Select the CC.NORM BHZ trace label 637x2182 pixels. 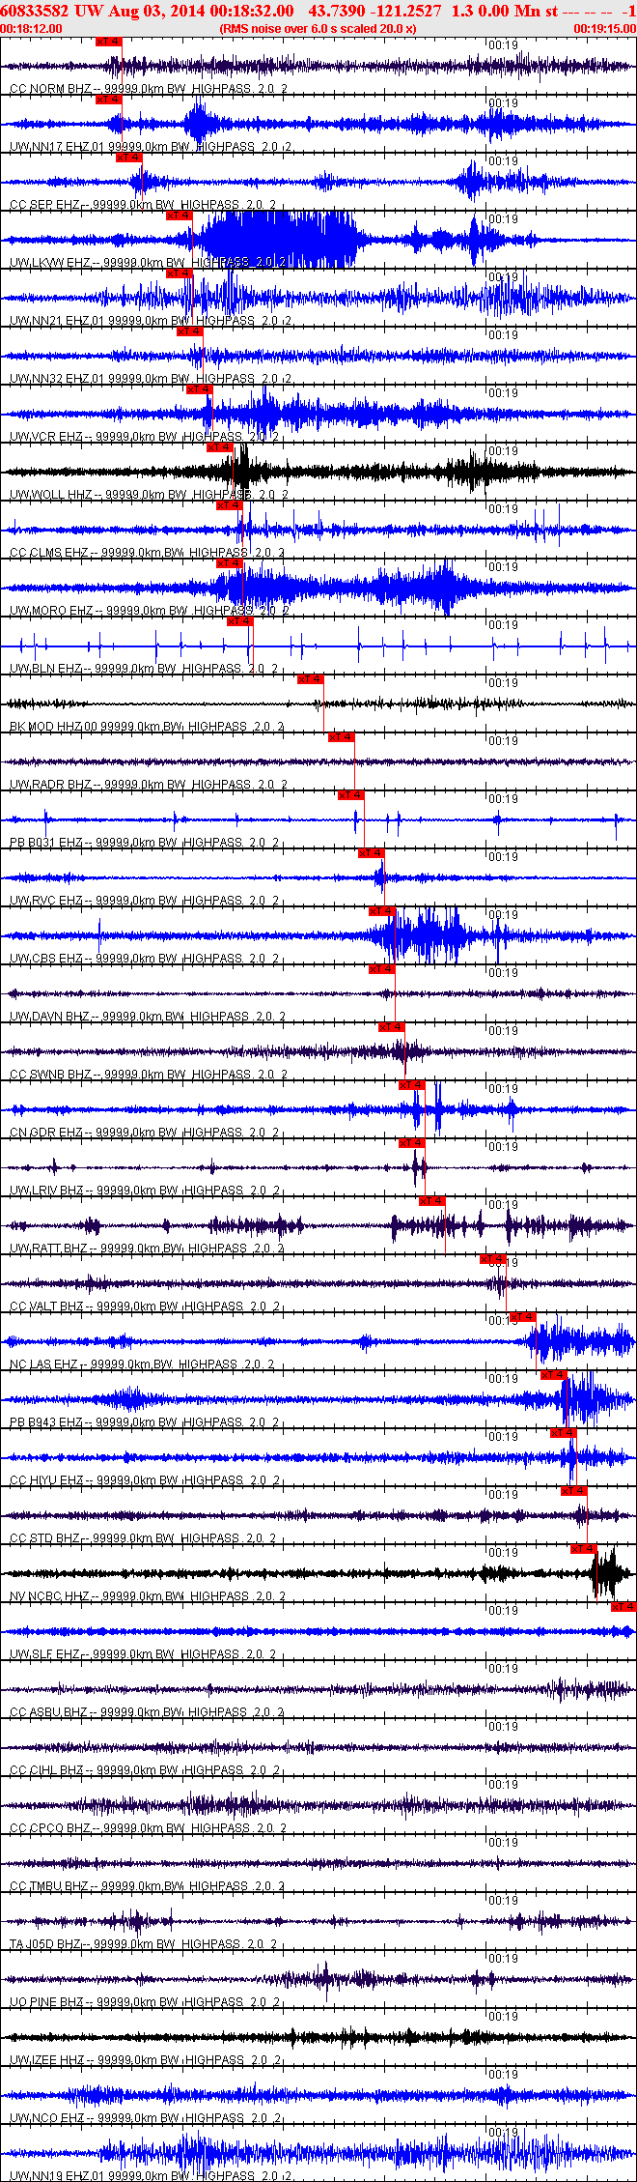pos(148,89)
